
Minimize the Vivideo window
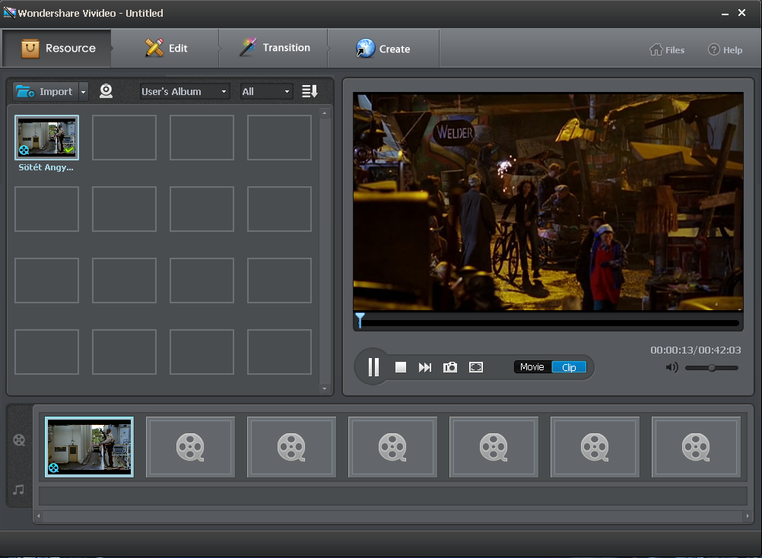pyautogui.click(x=725, y=14)
